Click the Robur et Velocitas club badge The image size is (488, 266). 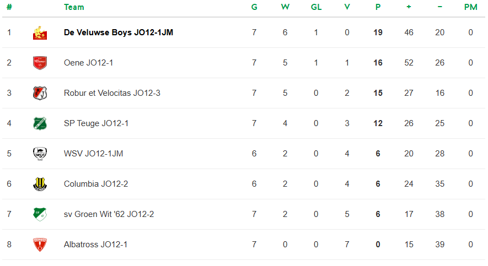tap(40, 93)
